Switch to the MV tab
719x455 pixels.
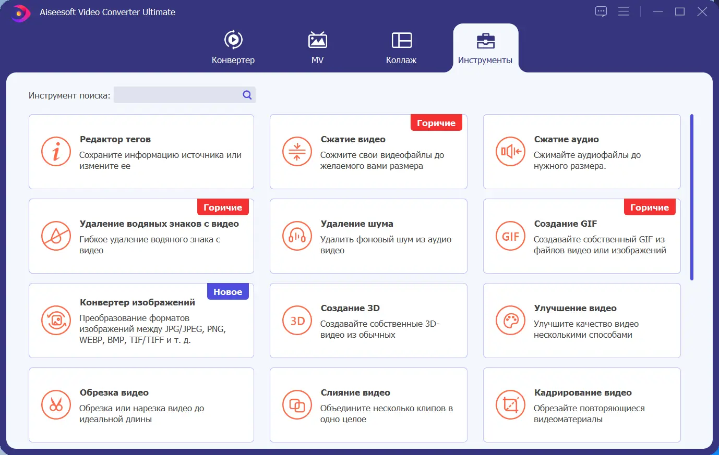317,47
